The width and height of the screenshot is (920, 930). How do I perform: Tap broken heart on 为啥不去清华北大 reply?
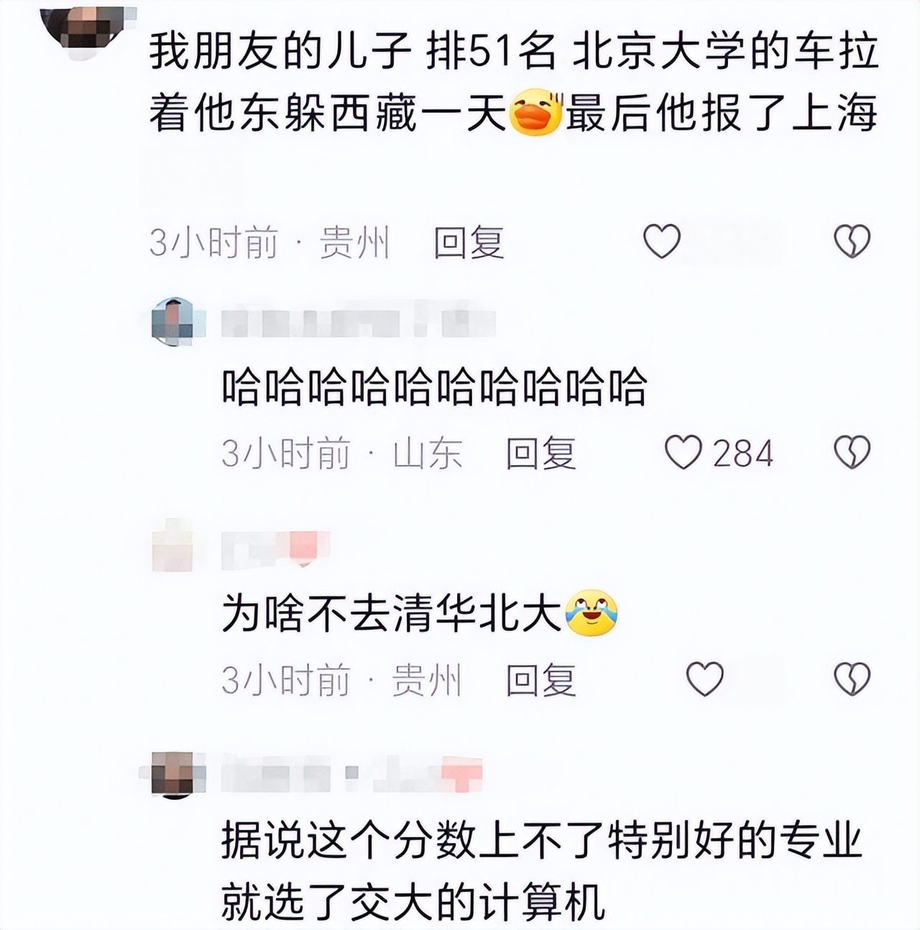pyautogui.click(x=852, y=679)
